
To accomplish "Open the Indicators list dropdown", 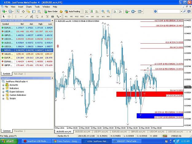I will tap(127, 11).
